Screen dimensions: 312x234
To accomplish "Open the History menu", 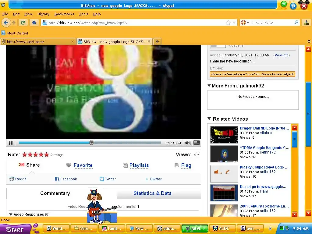I will (x=43, y=14).
